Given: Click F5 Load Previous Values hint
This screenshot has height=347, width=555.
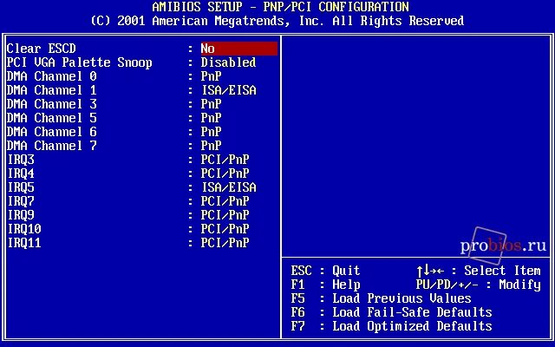Looking at the screenshot, I should [x=382, y=298].
